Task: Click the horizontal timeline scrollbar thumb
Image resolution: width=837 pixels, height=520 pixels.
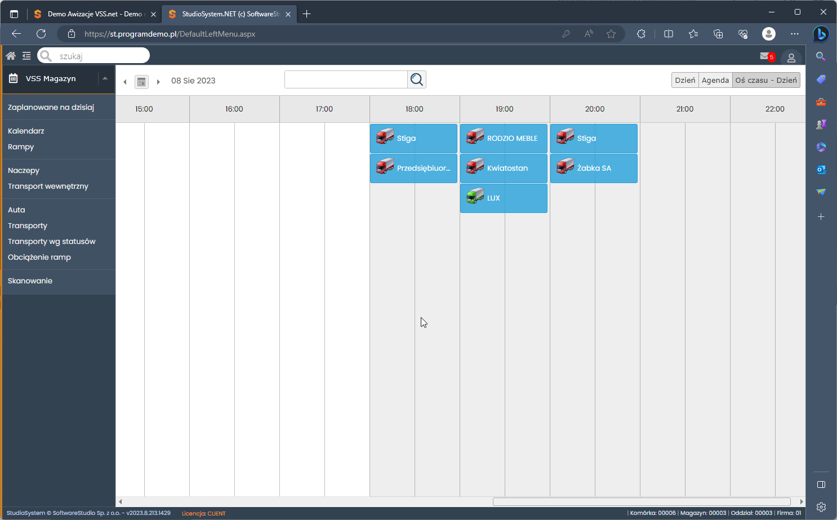Action: 642,501
